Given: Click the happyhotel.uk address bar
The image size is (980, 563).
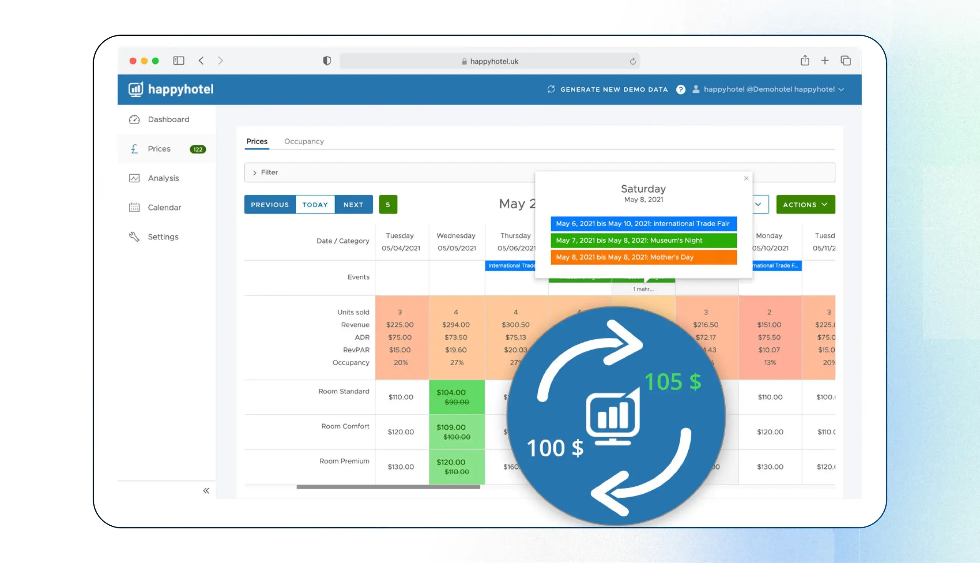Looking at the screenshot, I should [x=490, y=61].
